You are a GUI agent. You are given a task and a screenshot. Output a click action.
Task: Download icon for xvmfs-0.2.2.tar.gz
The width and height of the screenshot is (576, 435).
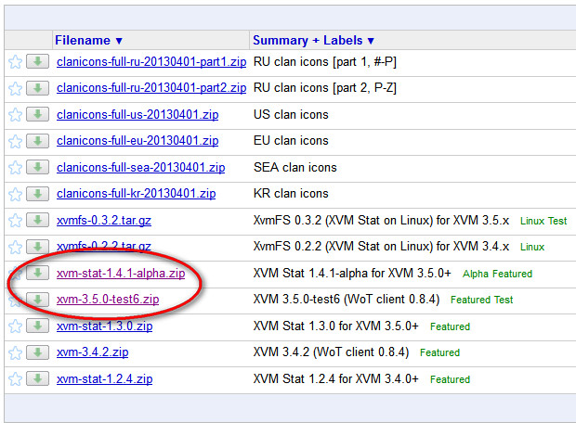coord(37,247)
